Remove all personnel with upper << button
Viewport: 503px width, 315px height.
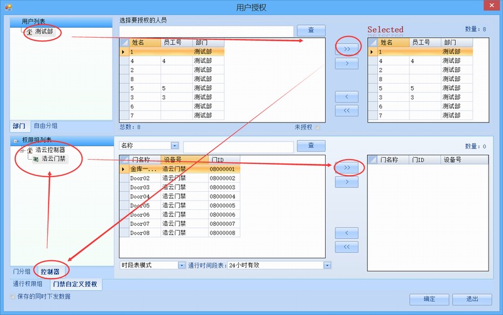tap(346, 111)
